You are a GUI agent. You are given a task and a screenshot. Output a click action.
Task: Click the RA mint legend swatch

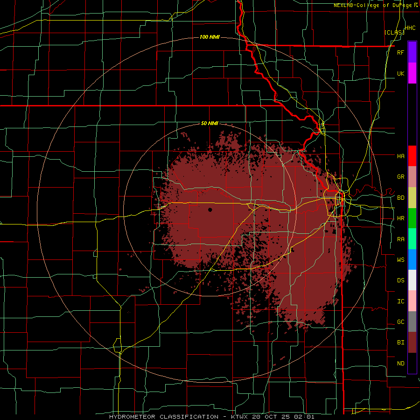click(412, 239)
